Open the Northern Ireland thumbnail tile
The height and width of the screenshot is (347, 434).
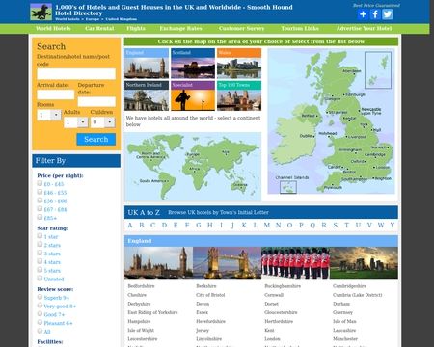(147, 95)
